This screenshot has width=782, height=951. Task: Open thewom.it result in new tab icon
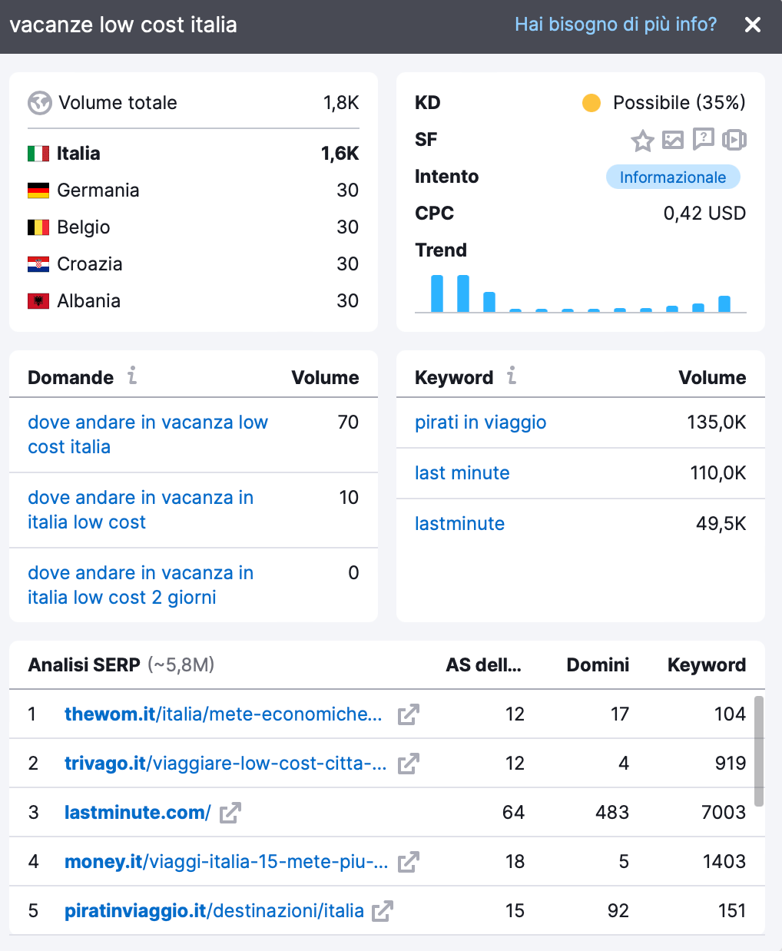pos(408,714)
